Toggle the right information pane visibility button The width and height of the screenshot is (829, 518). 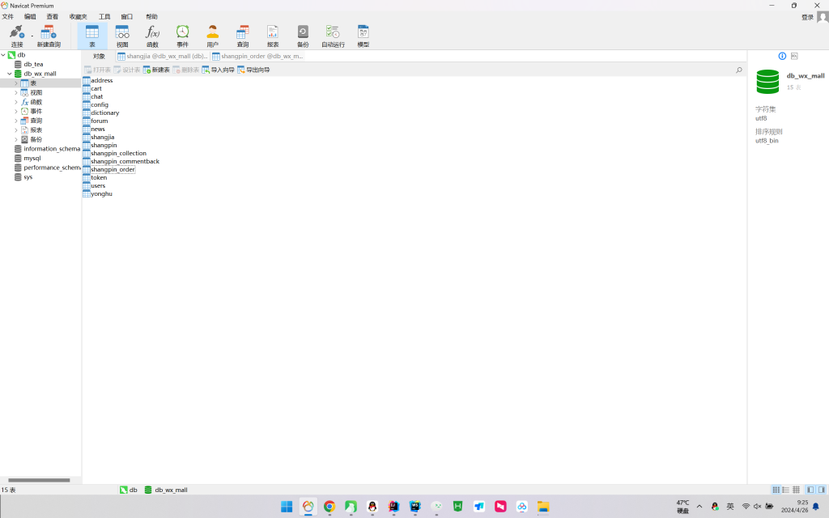click(x=822, y=490)
